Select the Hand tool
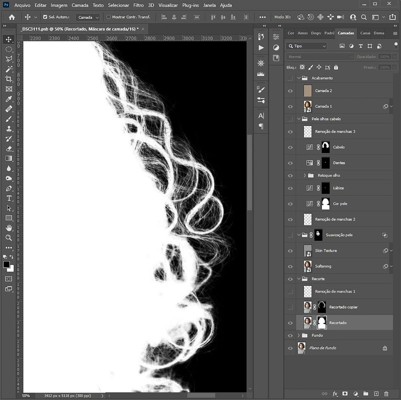The image size is (401, 400). point(9,228)
